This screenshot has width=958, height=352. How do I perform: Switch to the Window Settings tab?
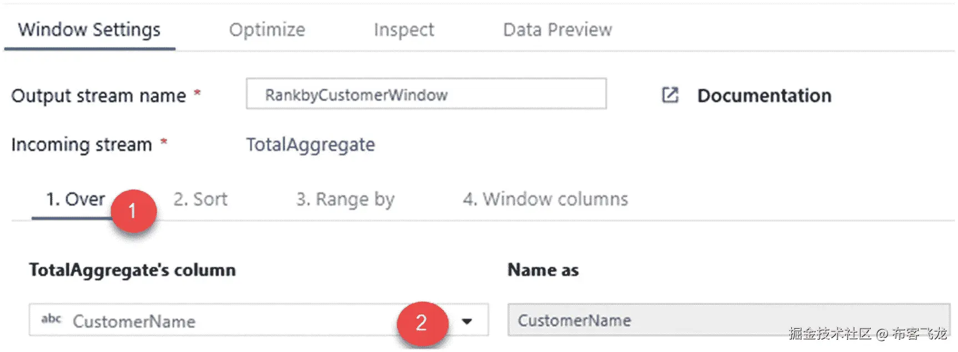89,29
